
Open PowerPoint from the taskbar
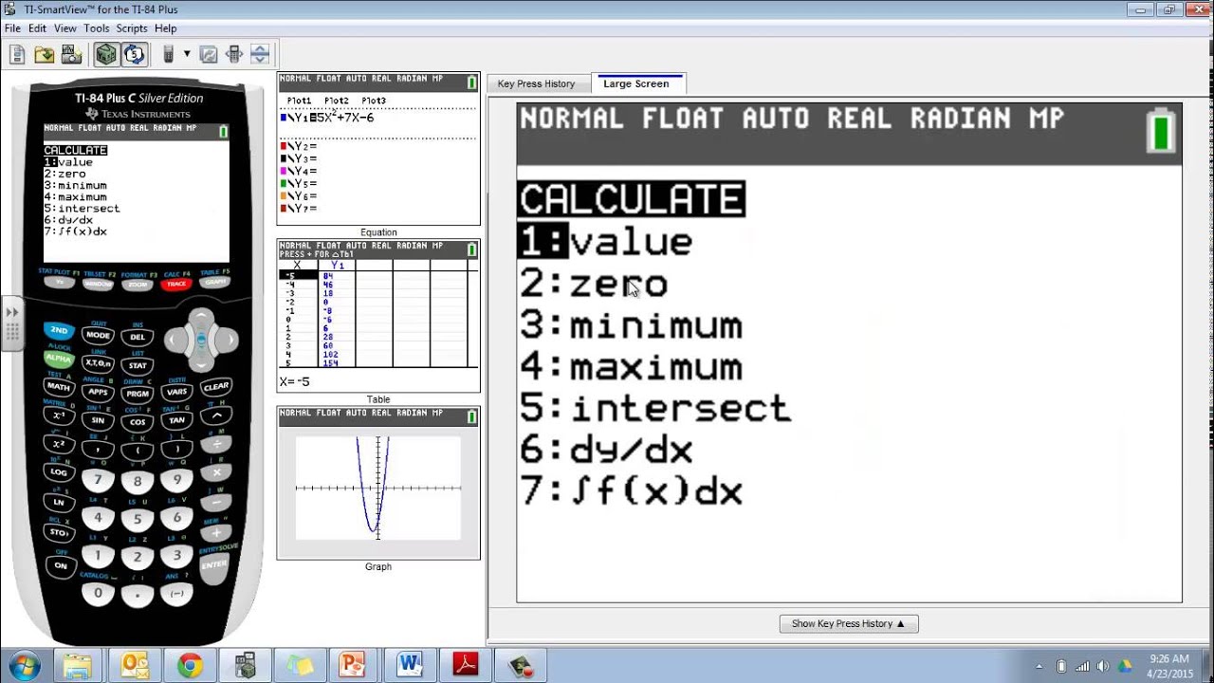353,665
